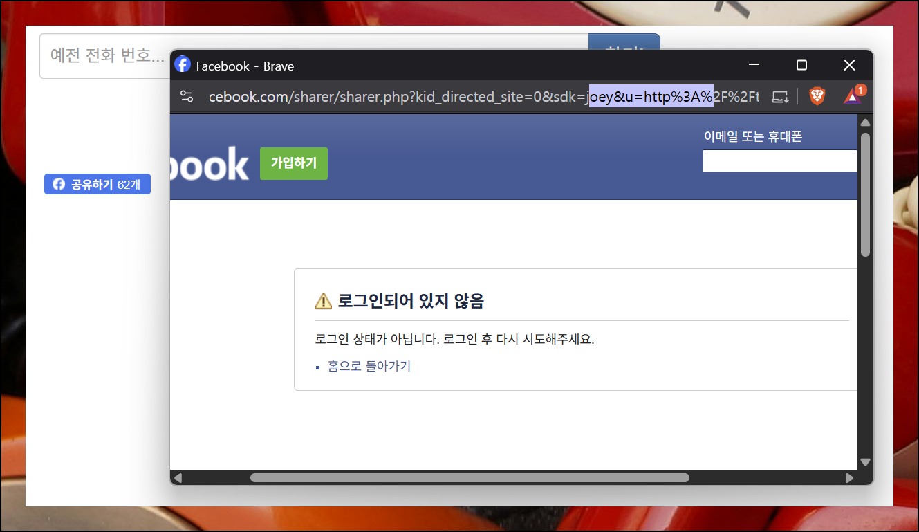Maximize the Facebook popup window
Image resolution: width=919 pixels, height=532 pixels.
801,65
